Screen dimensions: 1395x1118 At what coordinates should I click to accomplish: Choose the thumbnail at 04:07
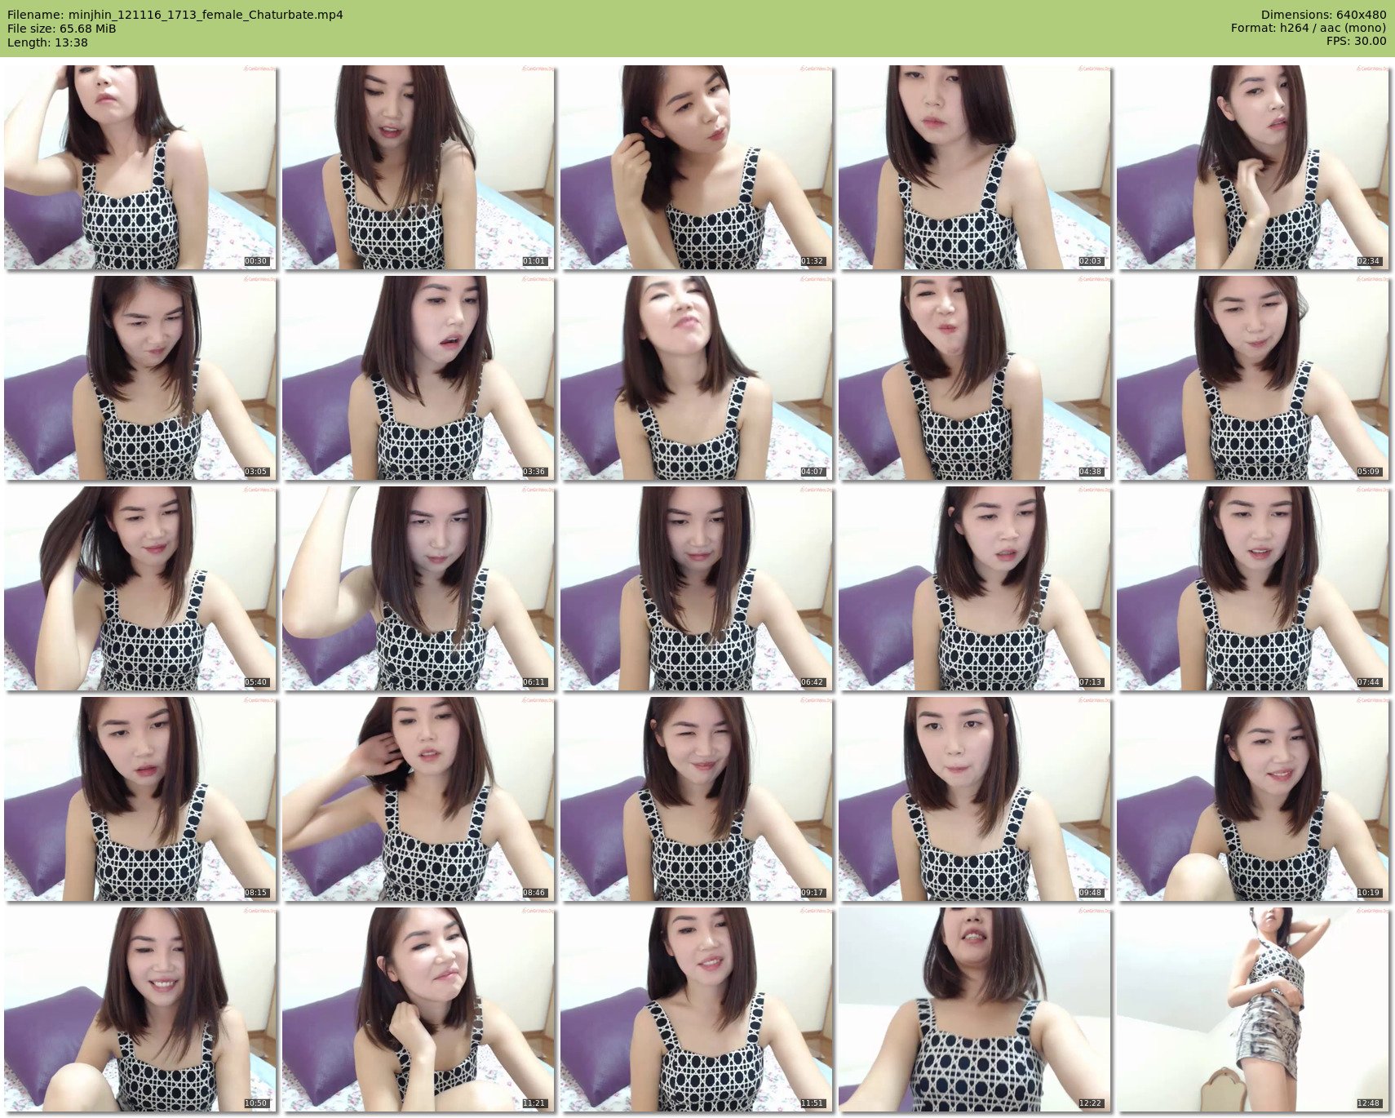tap(697, 378)
